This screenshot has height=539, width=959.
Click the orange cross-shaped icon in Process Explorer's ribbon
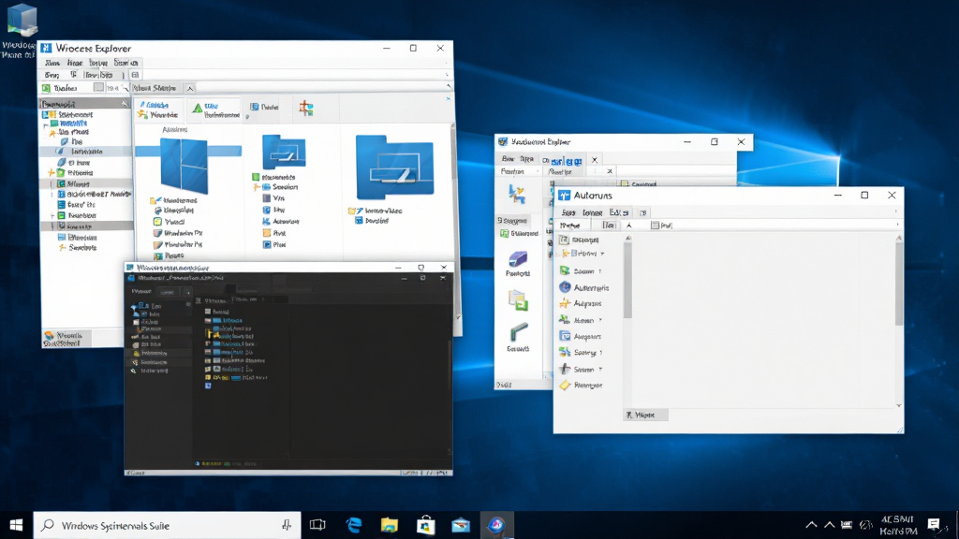click(x=306, y=109)
